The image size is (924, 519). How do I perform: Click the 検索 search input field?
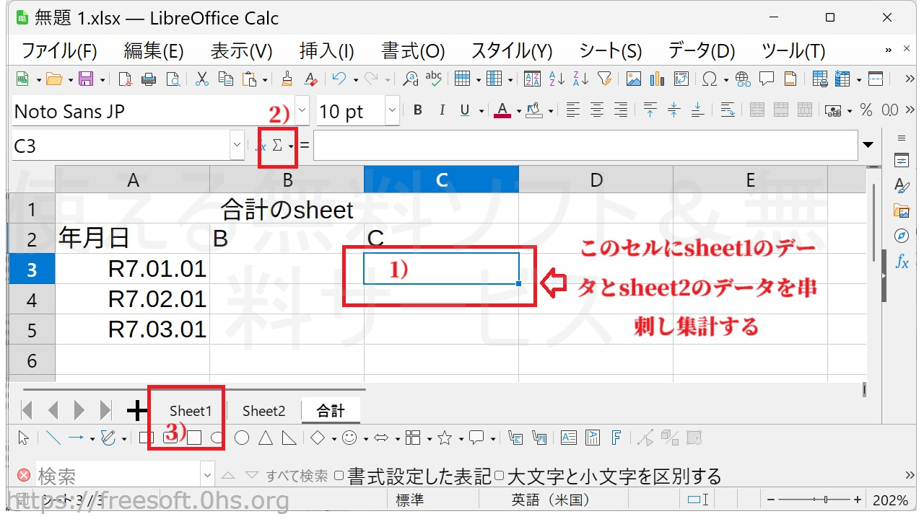(117, 476)
